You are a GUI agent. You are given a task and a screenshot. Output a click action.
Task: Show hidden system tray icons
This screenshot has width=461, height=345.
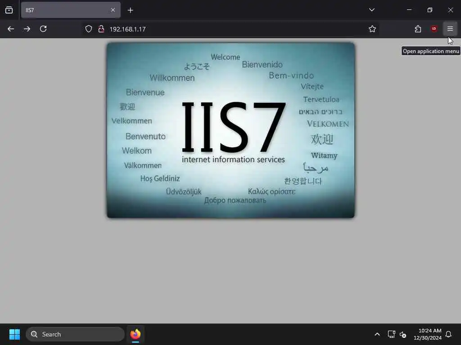tap(377, 334)
